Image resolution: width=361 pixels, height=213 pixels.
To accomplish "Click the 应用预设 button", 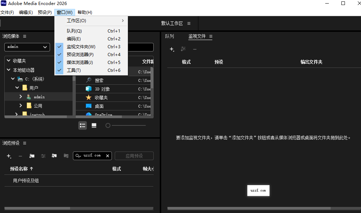I will (134, 156).
